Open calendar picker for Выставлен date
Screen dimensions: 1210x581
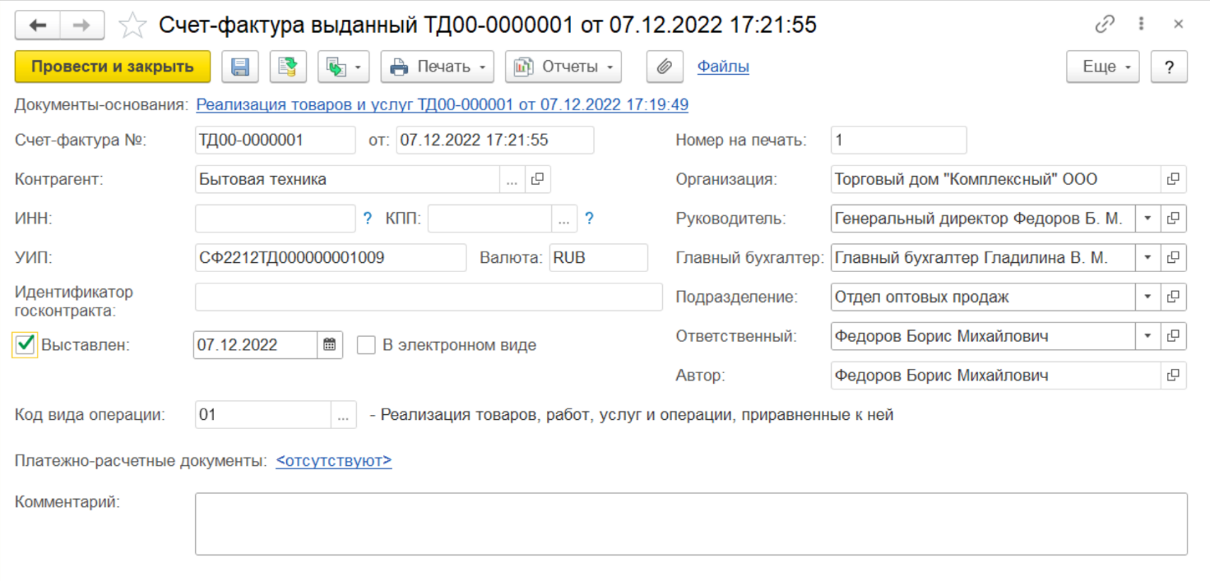click(329, 345)
